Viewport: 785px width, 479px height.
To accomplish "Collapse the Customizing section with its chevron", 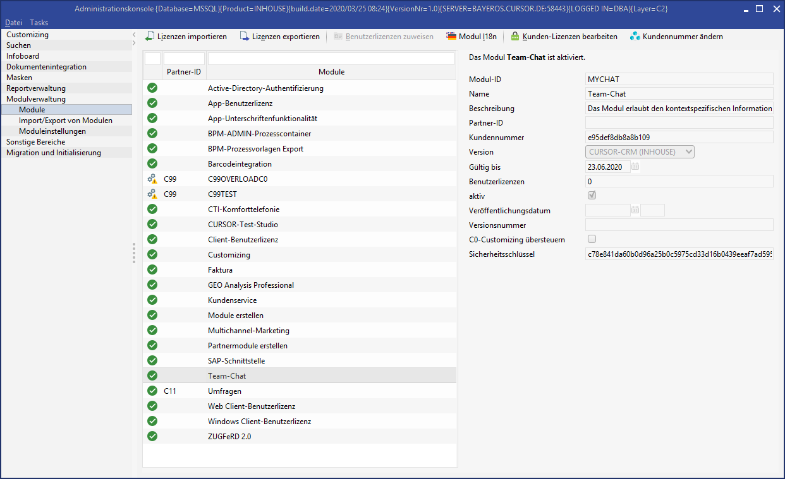I will coord(133,34).
